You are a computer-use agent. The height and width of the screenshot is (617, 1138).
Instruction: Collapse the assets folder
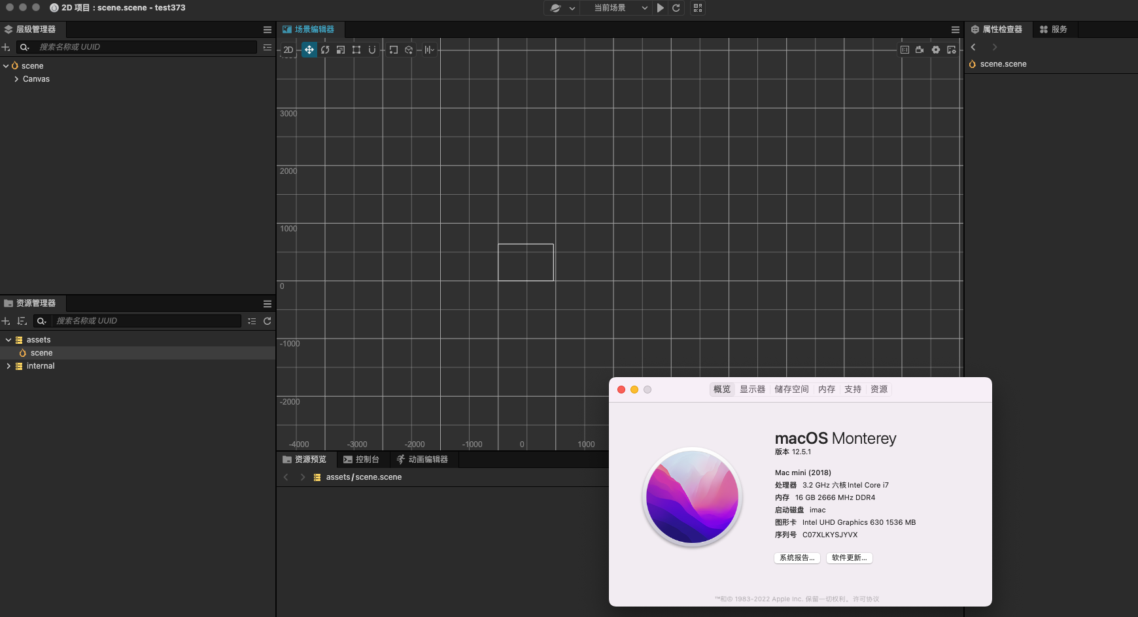coord(9,340)
